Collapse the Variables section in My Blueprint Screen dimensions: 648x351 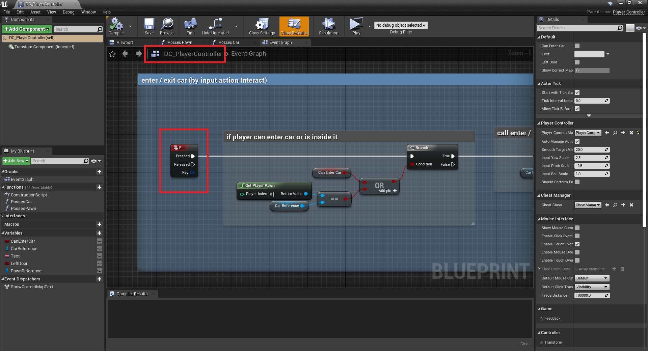pyautogui.click(x=3, y=233)
